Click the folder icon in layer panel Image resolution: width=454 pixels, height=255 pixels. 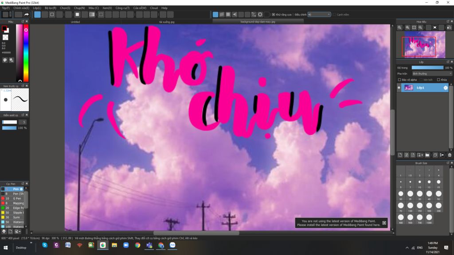pyautogui.click(x=427, y=155)
